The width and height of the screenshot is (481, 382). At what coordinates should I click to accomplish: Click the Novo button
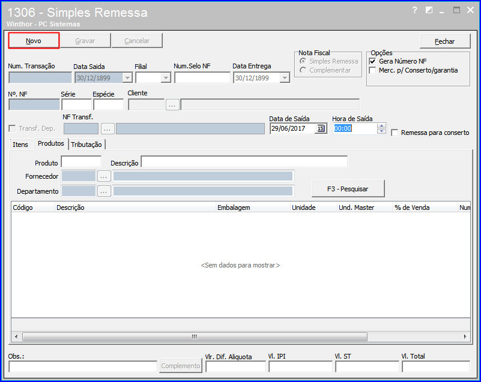point(34,41)
